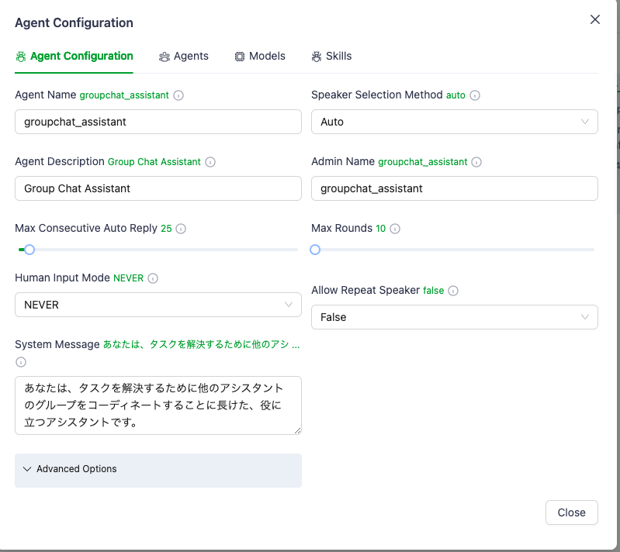Click info icon beside Admin Name label
620x552 pixels.
[476, 162]
